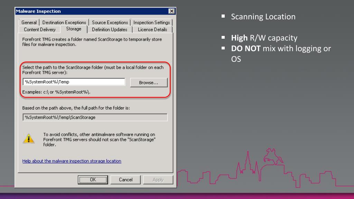This screenshot has height=199, width=354.
Task: Open the General tab
Action: 29,22
